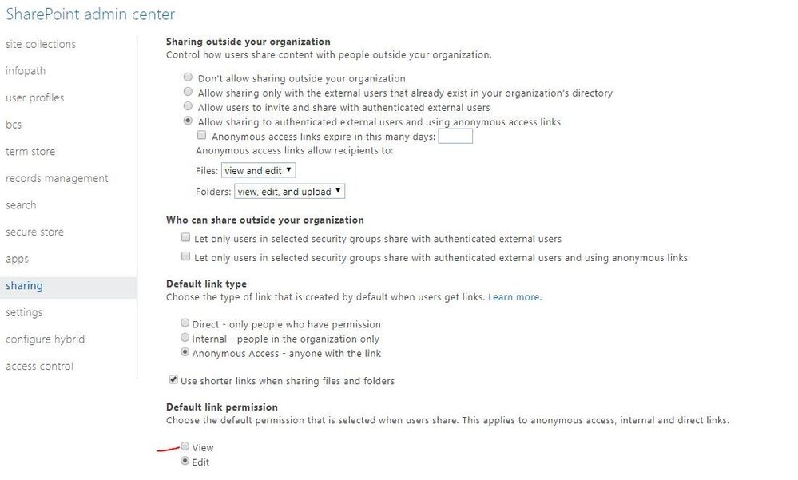Image resolution: width=798 pixels, height=480 pixels.
Task: Open site collections in sidebar
Action: coord(41,44)
